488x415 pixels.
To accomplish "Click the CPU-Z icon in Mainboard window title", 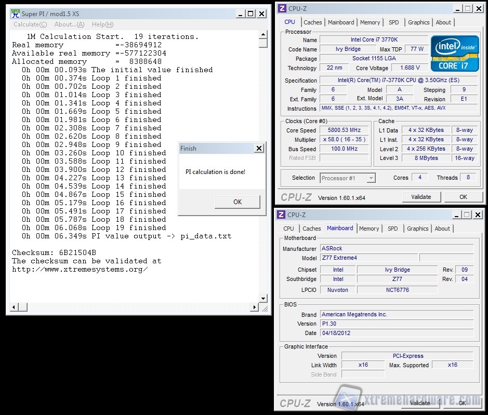I will click(x=281, y=215).
